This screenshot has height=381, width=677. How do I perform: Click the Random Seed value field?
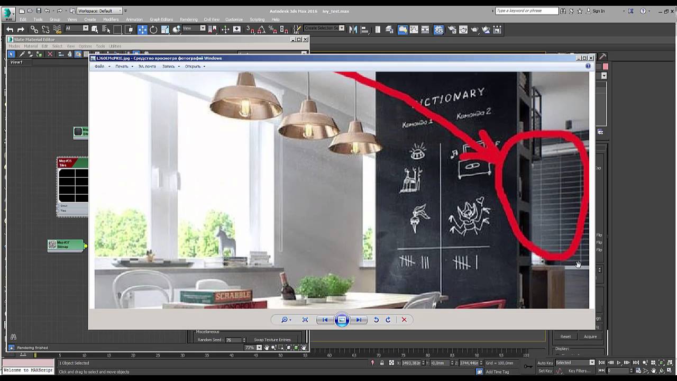pos(233,340)
